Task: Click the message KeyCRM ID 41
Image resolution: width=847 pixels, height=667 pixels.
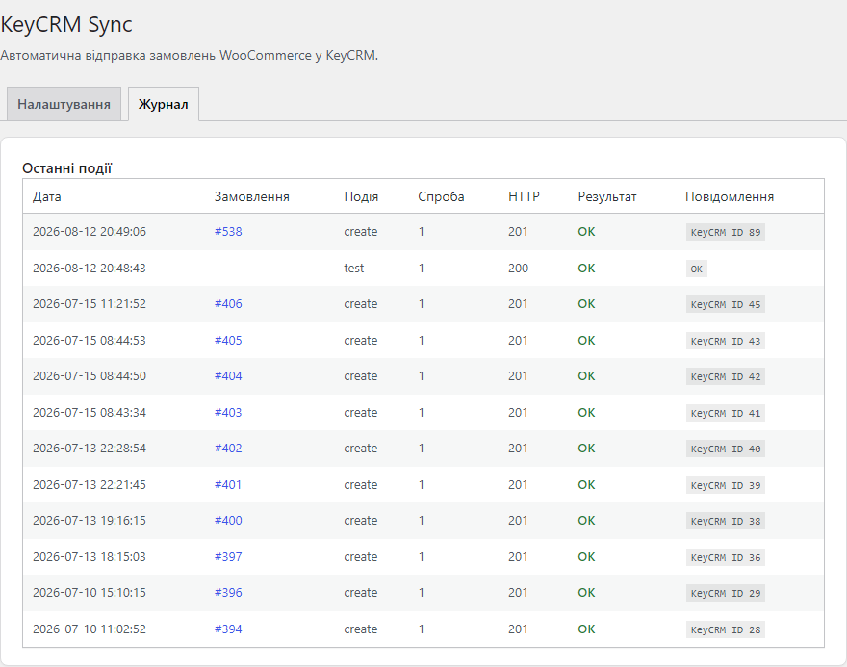Action: tap(726, 413)
